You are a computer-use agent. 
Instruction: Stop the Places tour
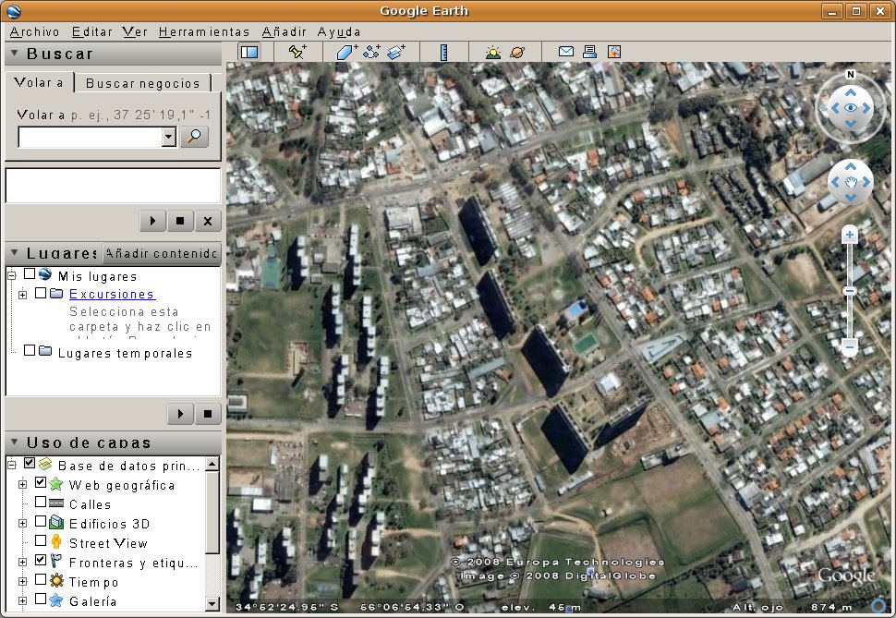click(x=208, y=413)
